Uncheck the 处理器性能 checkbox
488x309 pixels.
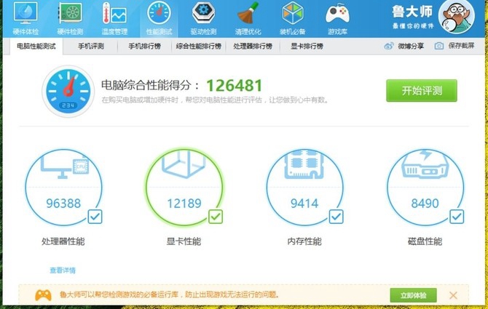(x=95, y=217)
